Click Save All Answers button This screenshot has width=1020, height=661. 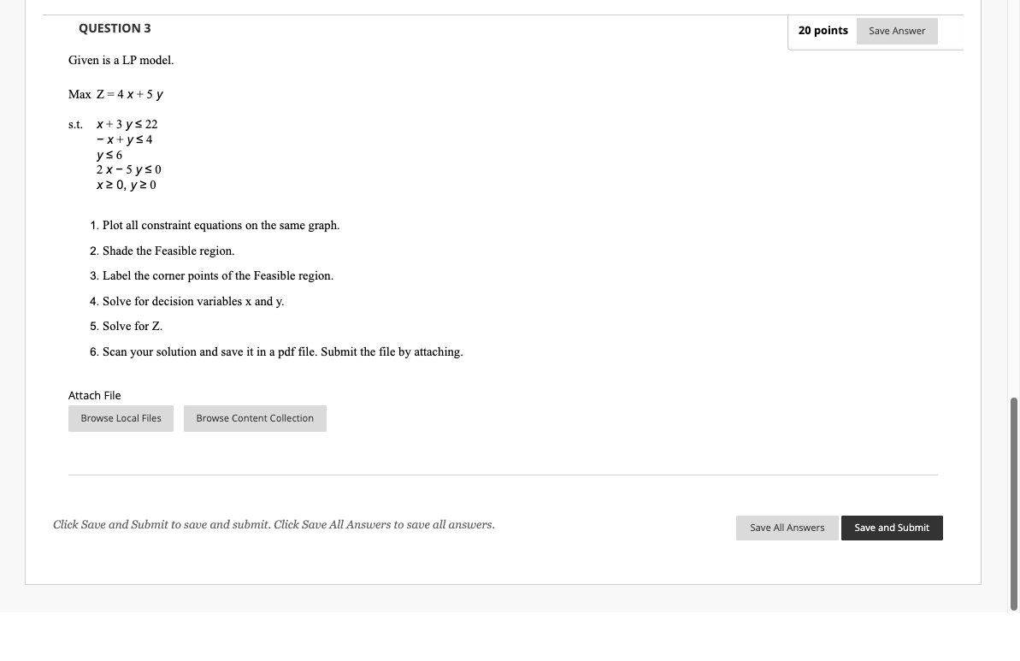pos(787,528)
